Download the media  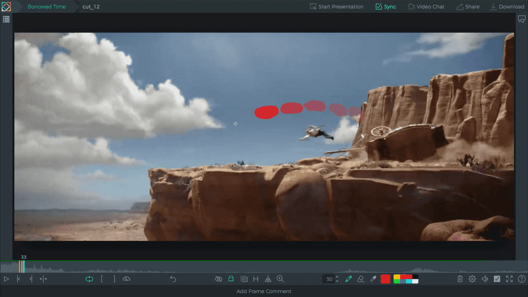[507, 6]
